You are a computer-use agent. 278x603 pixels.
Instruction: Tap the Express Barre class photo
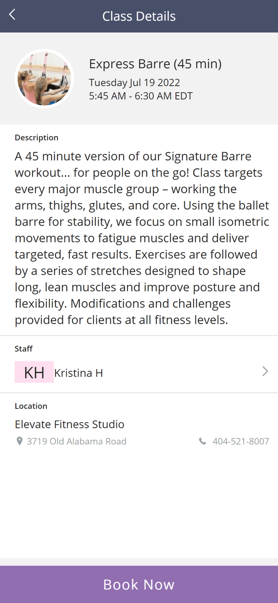pyautogui.click(x=44, y=78)
